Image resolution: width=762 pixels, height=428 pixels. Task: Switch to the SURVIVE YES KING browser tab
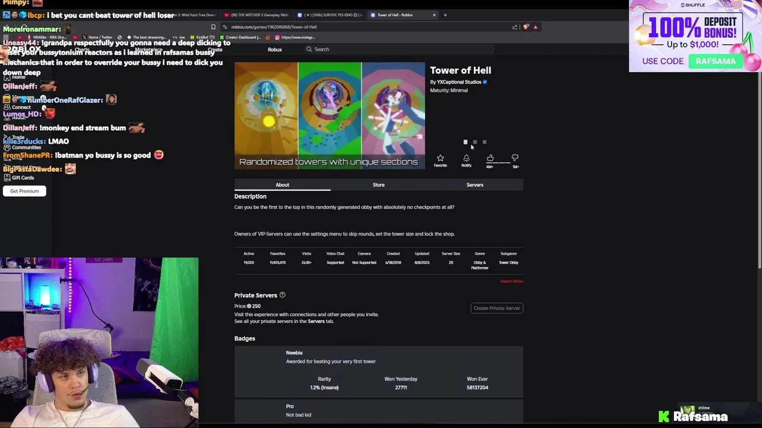click(x=330, y=15)
